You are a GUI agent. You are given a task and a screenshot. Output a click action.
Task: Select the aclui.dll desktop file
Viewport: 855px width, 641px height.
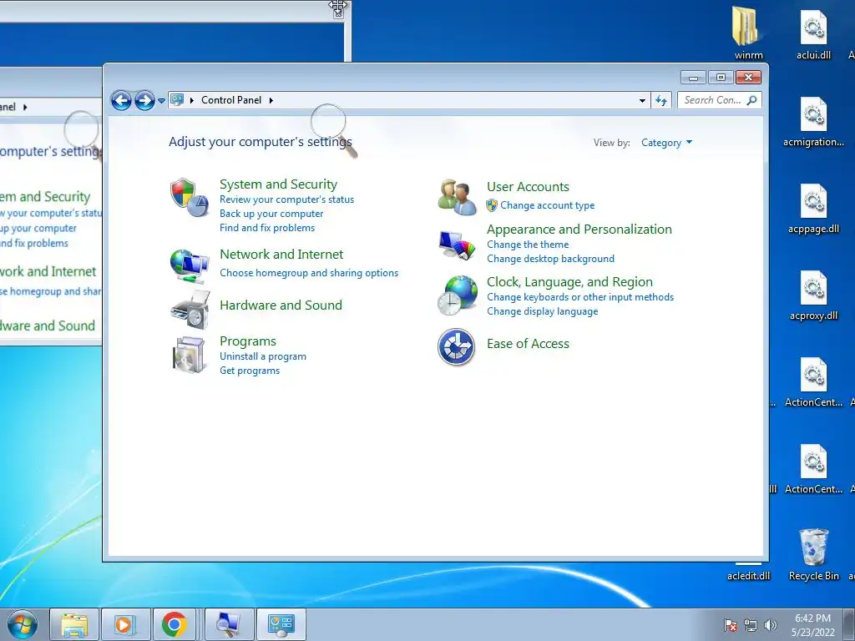813,35
